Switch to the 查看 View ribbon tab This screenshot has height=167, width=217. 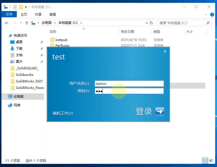click(53, 14)
